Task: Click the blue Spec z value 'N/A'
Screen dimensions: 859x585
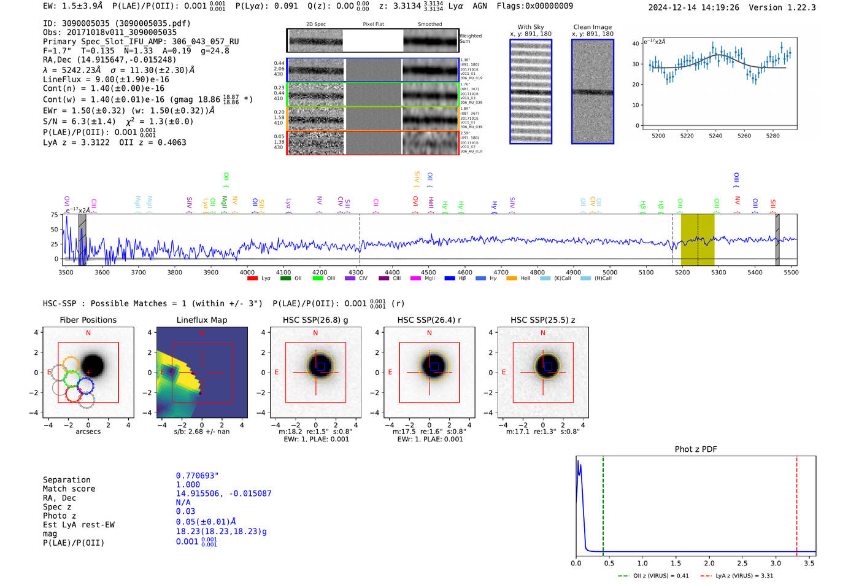Action: [183, 503]
